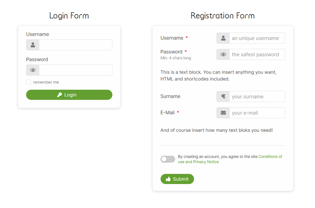The width and height of the screenshot is (315, 208).
Task: Open the Privacy Notice link
Action: [x=206, y=162]
